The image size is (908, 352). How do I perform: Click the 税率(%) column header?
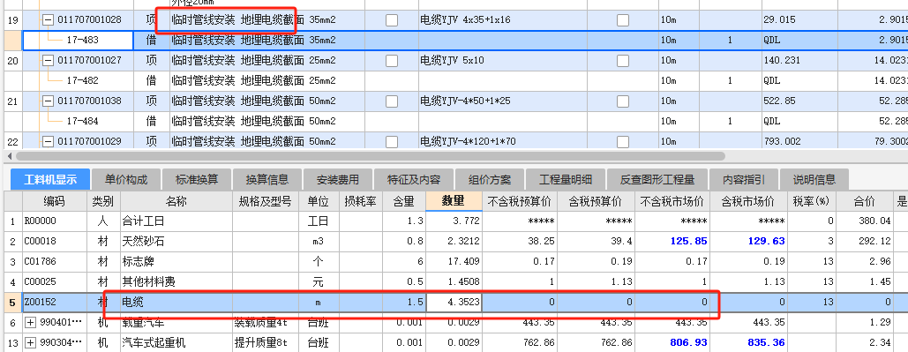tap(811, 201)
